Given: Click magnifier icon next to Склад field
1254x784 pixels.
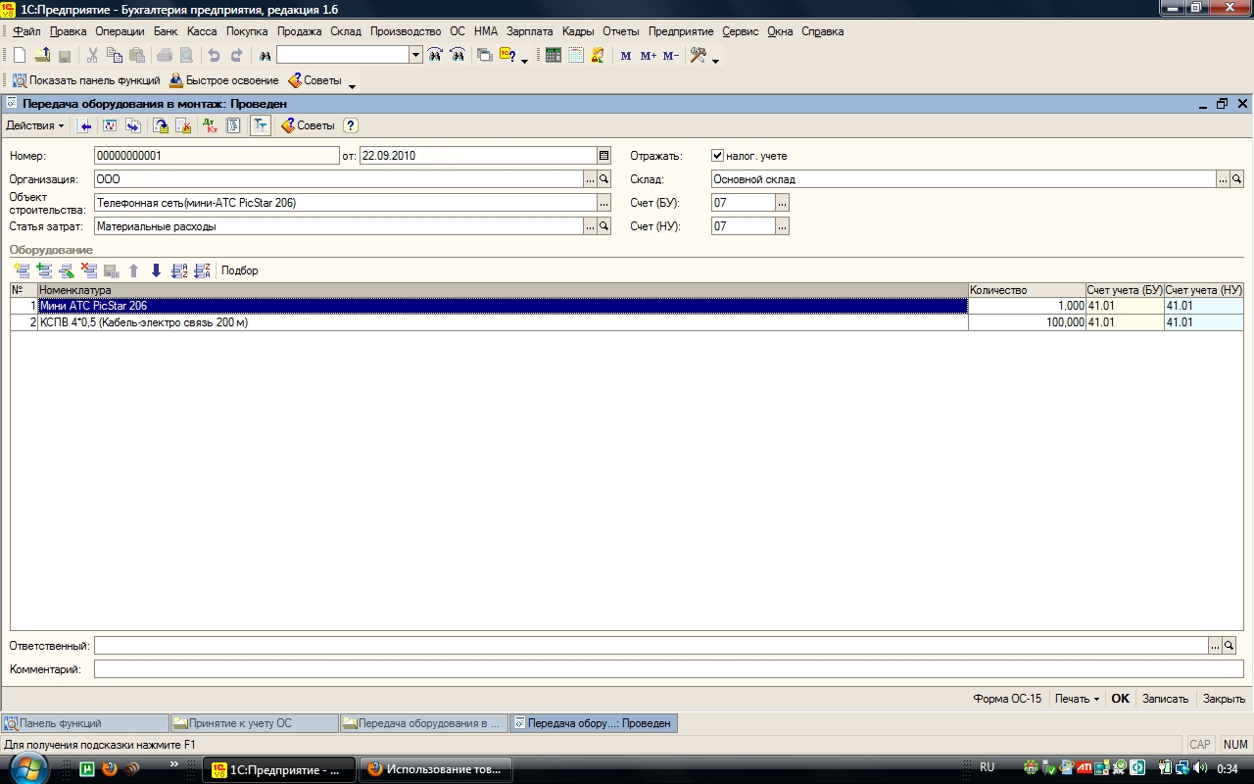Looking at the screenshot, I should tap(1236, 179).
